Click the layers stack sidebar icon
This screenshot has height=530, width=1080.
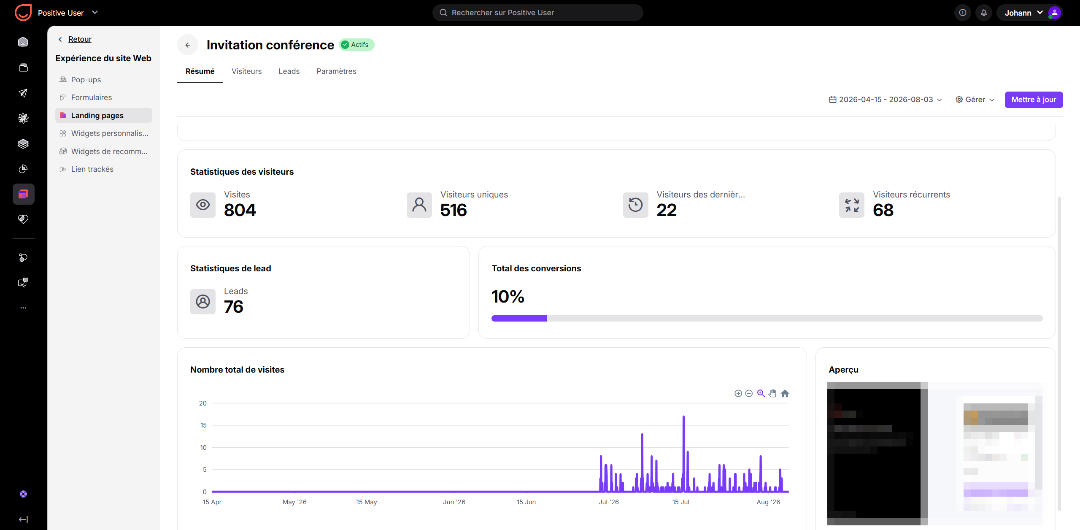coord(23,143)
